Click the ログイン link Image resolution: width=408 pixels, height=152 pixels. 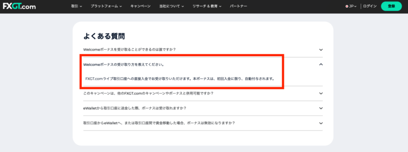tap(370, 6)
